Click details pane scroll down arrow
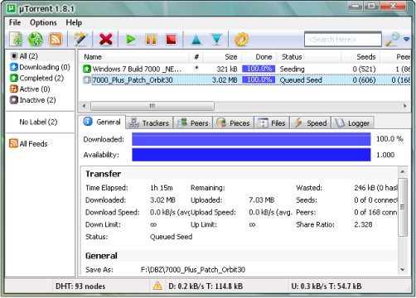416x298 pixels. pyautogui.click(x=403, y=270)
